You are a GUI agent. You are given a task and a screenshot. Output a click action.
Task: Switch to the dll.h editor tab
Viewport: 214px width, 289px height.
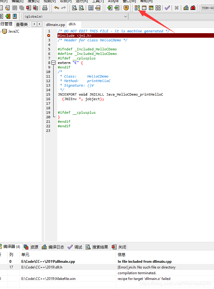(73, 24)
